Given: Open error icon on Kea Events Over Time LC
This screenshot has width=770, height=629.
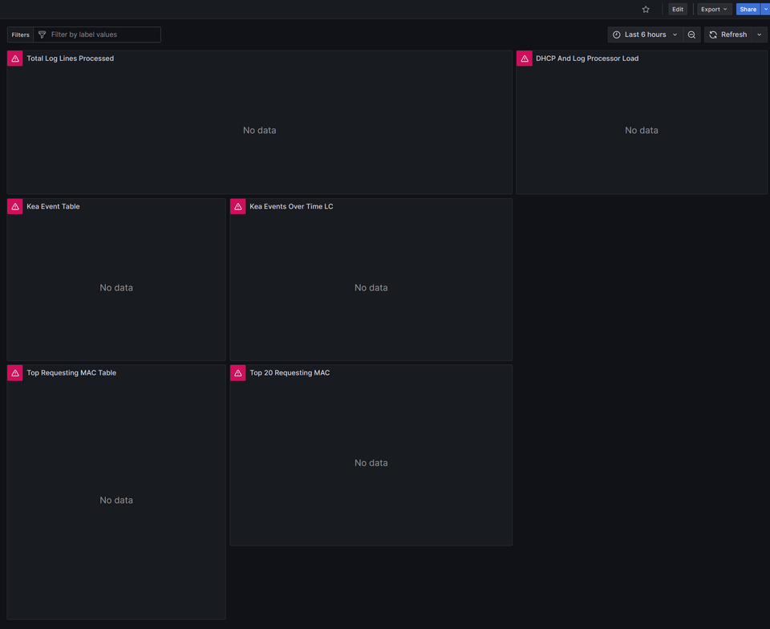Looking at the screenshot, I should [238, 207].
